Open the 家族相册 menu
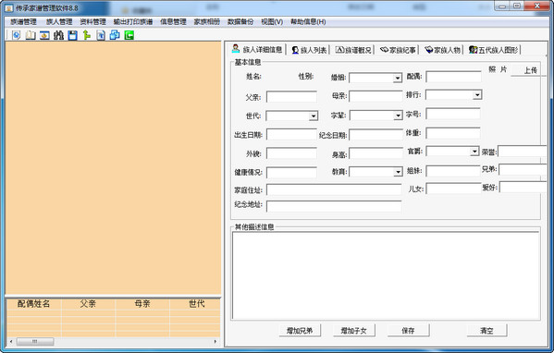The image size is (554, 353). coord(206,22)
